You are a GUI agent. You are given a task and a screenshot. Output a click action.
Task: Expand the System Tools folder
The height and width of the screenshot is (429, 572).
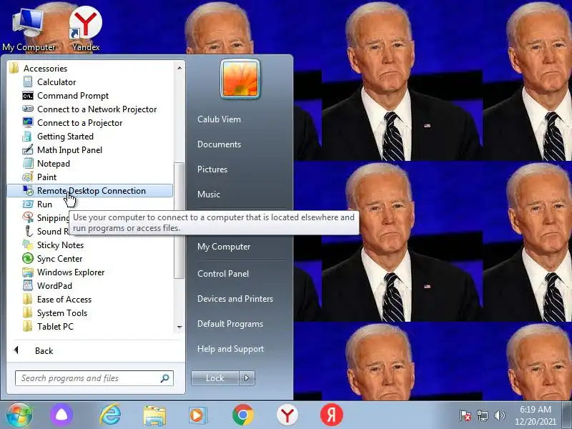click(56, 313)
